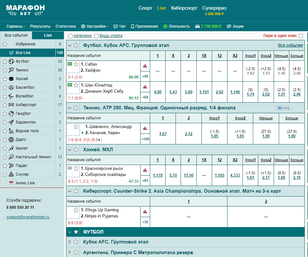Click the hockey puck icon in sidebar
308x257 pixels.
(11, 79)
